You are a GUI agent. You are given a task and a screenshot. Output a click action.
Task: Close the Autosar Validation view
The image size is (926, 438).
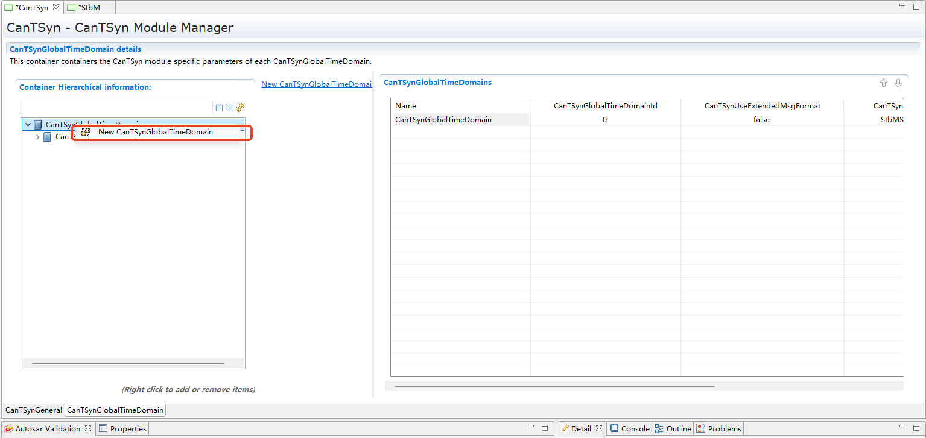[88, 428]
